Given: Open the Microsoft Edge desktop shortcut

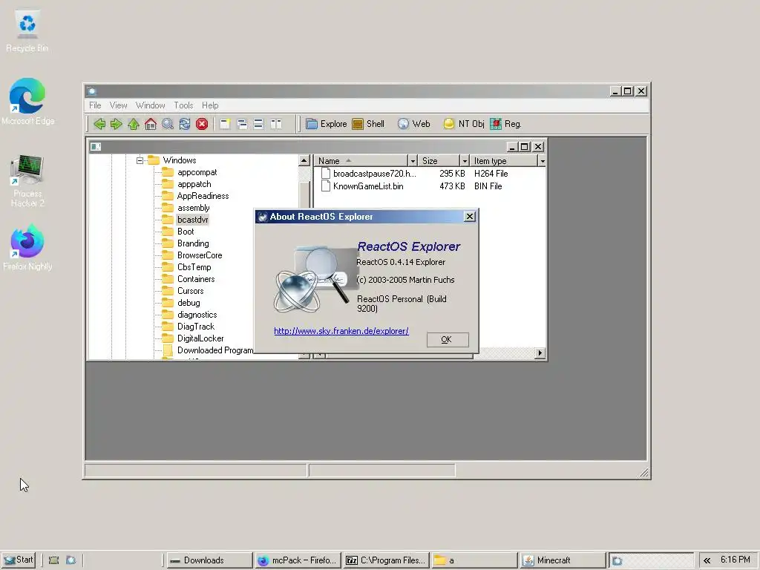Looking at the screenshot, I should (27, 101).
